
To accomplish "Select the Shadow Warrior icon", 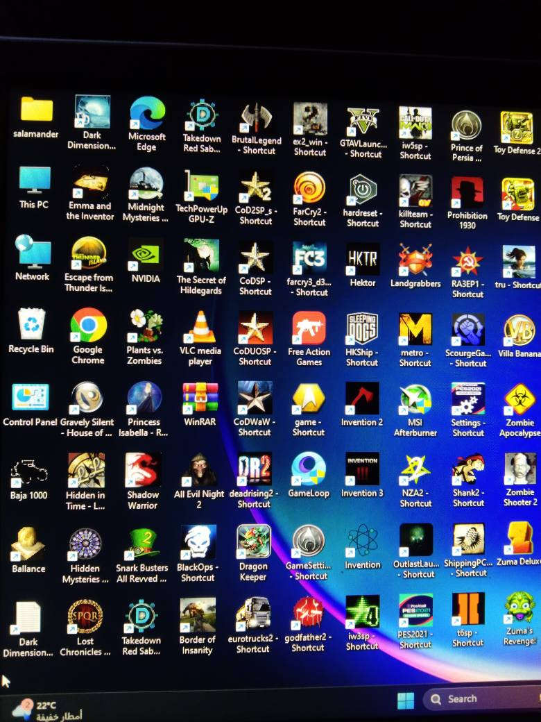I will click(x=144, y=470).
